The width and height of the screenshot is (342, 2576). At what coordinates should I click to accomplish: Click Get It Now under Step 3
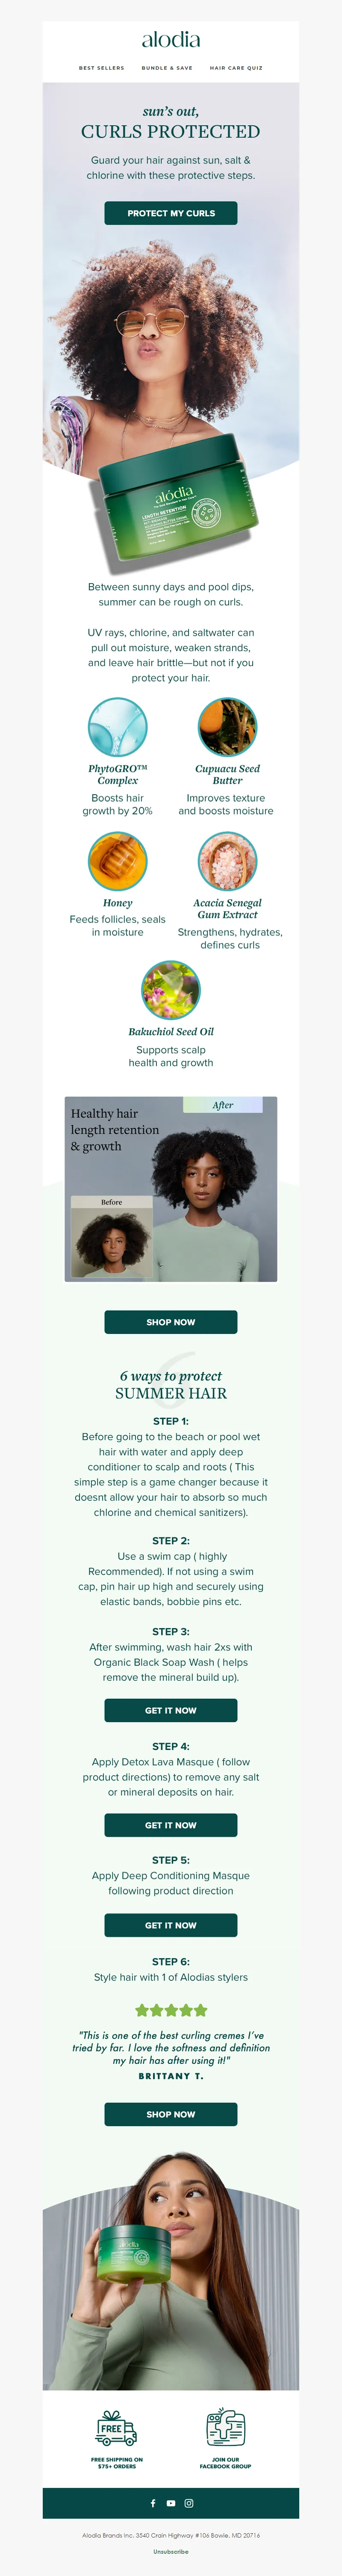171,1710
